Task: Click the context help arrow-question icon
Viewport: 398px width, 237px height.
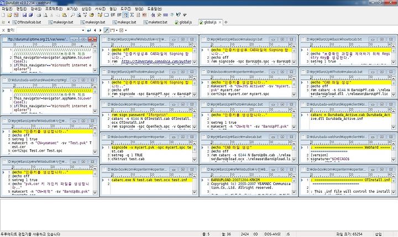Action: click(x=178, y=15)
